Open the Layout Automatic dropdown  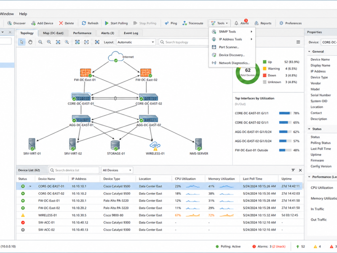136,42
